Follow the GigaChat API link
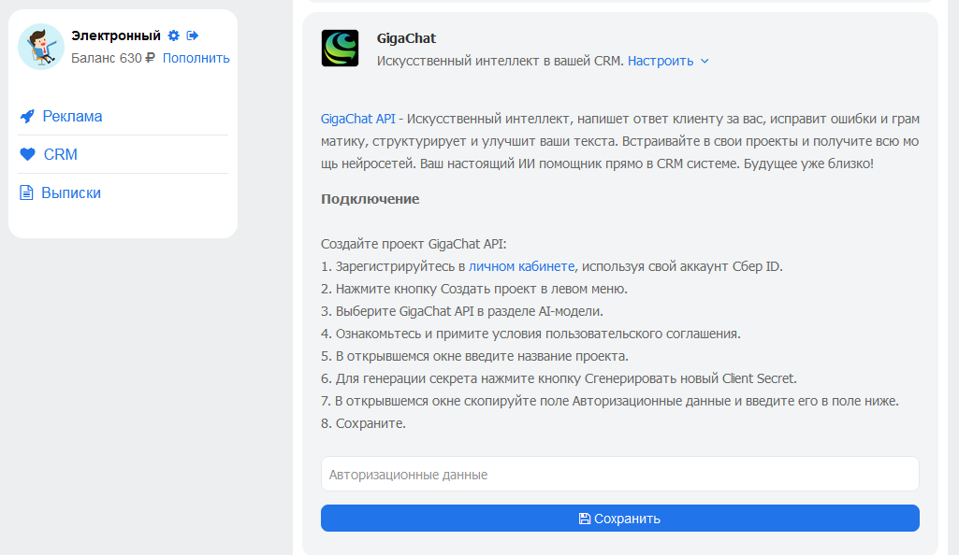The height and width of the screenshot is (555, 959). (357, 119)
